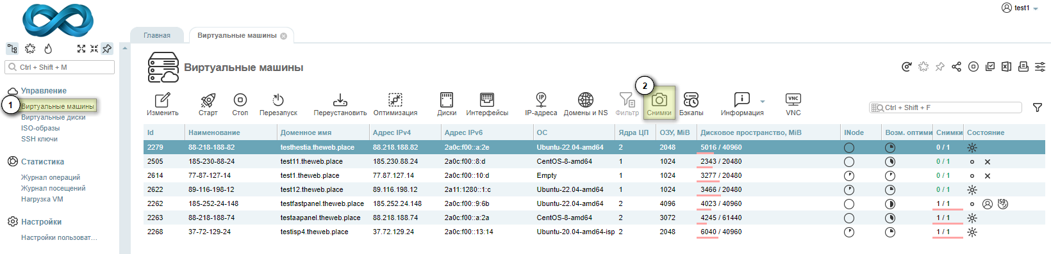Refresh the table data
The height and width of the screenshot is (254, 1051).
click(907, 67)
